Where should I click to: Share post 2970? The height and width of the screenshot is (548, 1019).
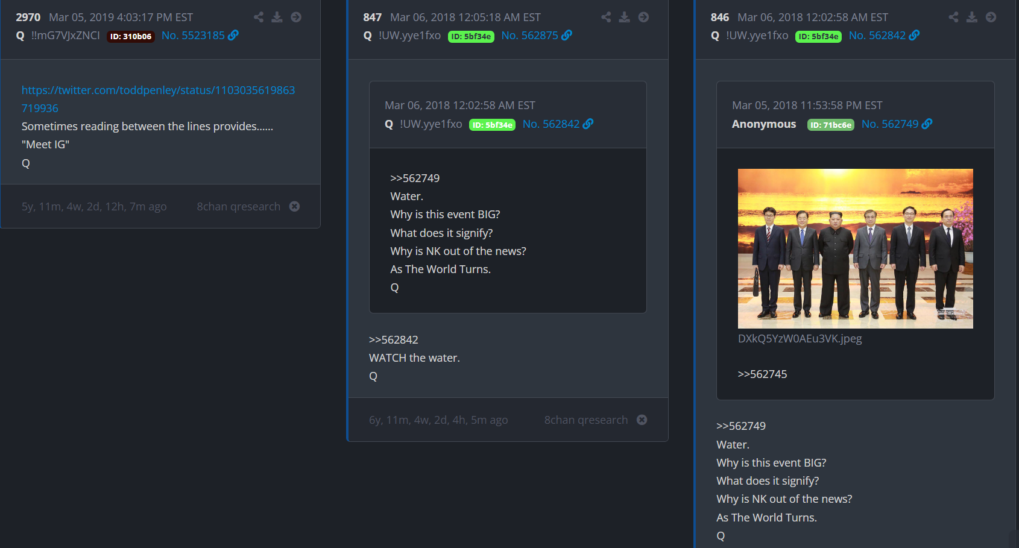[259, 17]
